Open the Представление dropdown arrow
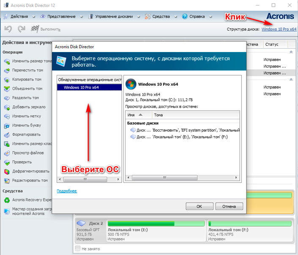 point(81,17)
